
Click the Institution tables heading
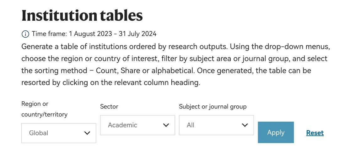[x=82, y=15]
